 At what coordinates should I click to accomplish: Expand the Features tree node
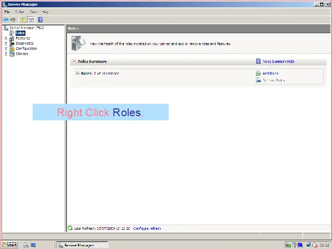click(x=6, y=38)
